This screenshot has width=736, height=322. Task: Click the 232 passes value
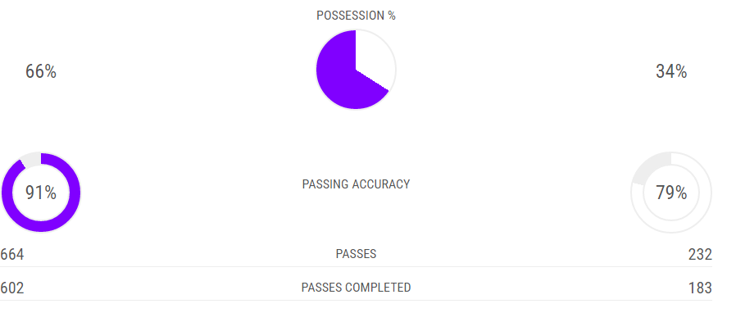[700, 255]
